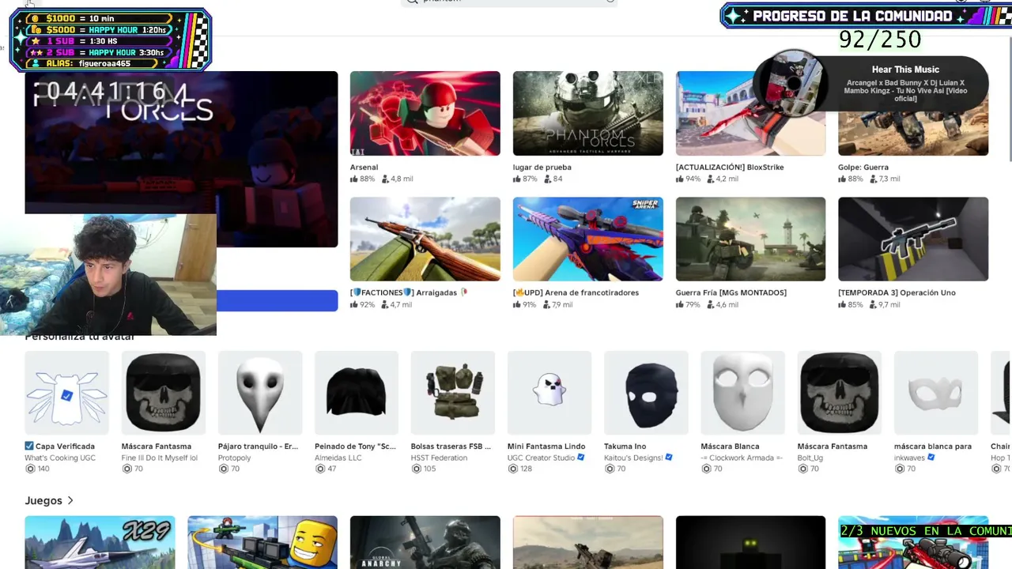Image resolution: width=1012 pixels, height=569 pixels.
Task: Click the Arraigadas game thumbnail
Action: tap(425, 239)
